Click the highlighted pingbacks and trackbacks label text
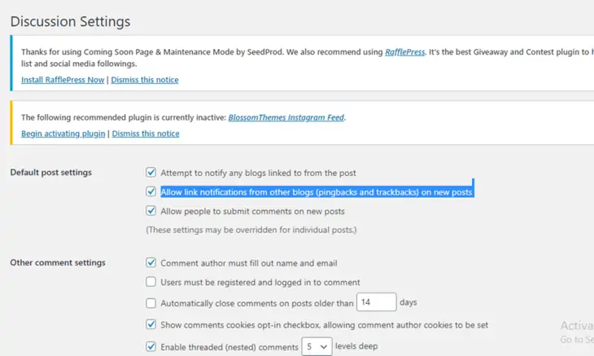 point(316,192)
